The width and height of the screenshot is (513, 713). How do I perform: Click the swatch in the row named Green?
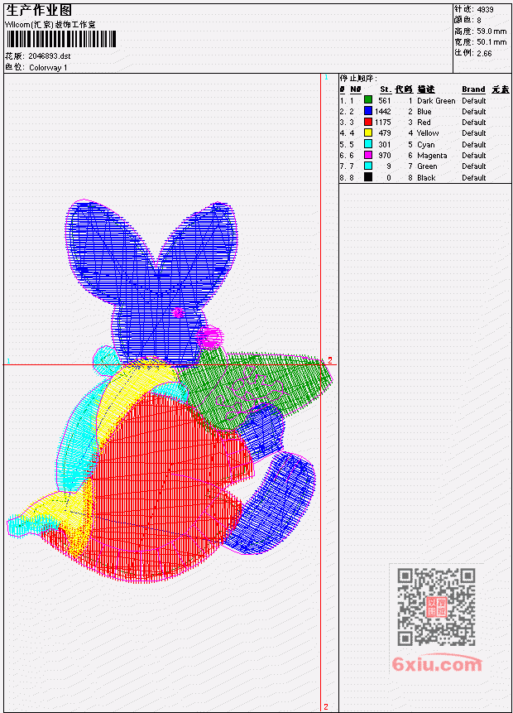(368, 166)
